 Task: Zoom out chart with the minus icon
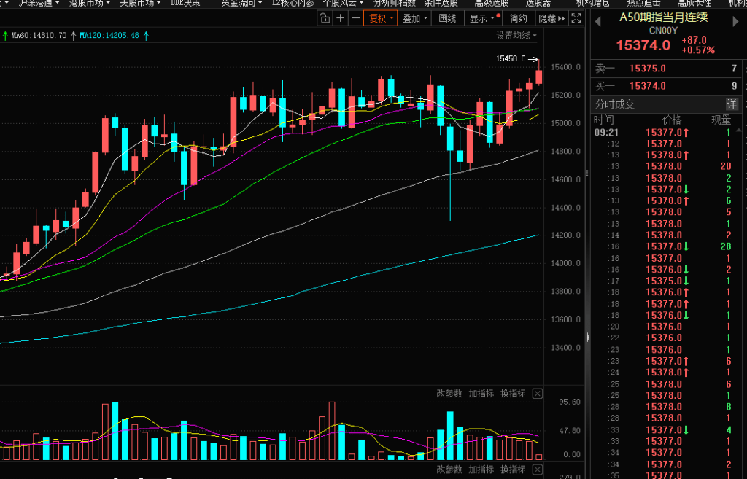coord(355,19)
